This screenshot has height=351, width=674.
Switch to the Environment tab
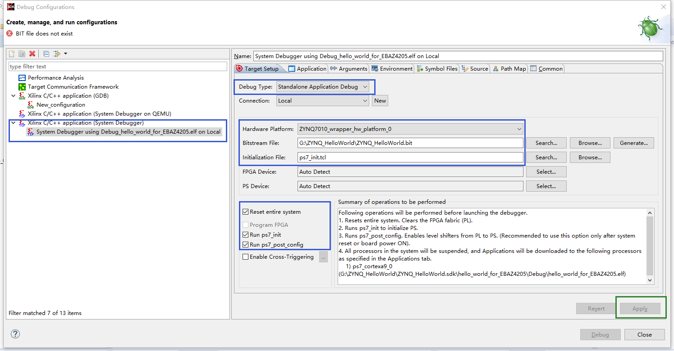click(392, 69)
